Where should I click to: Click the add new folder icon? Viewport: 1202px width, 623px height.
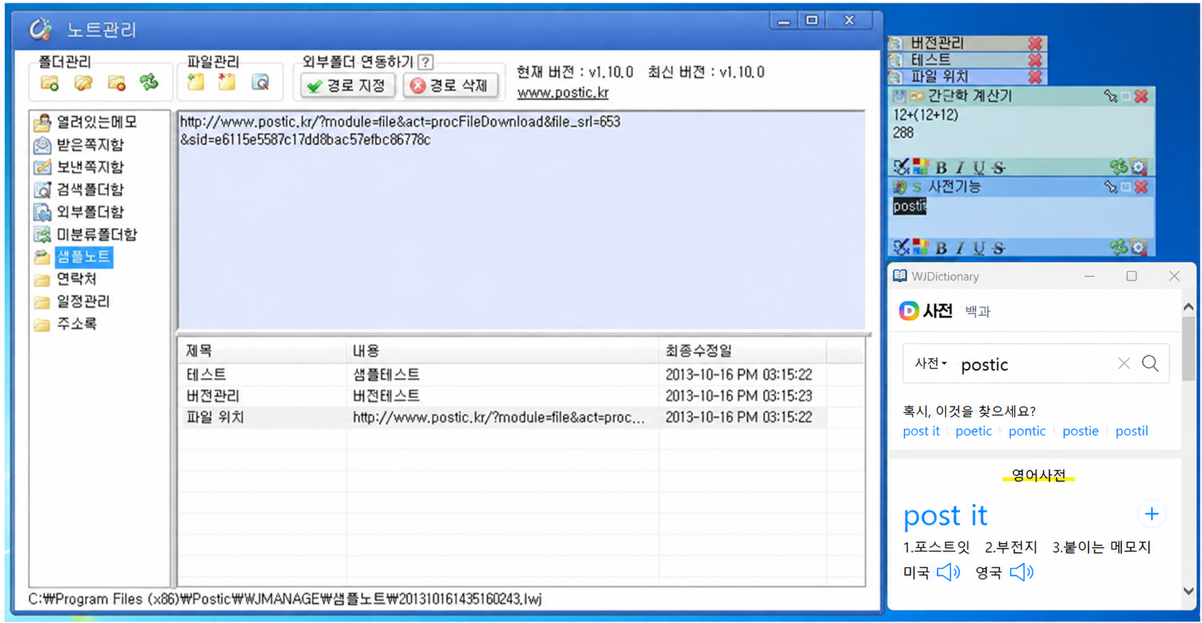pos(50,83)
